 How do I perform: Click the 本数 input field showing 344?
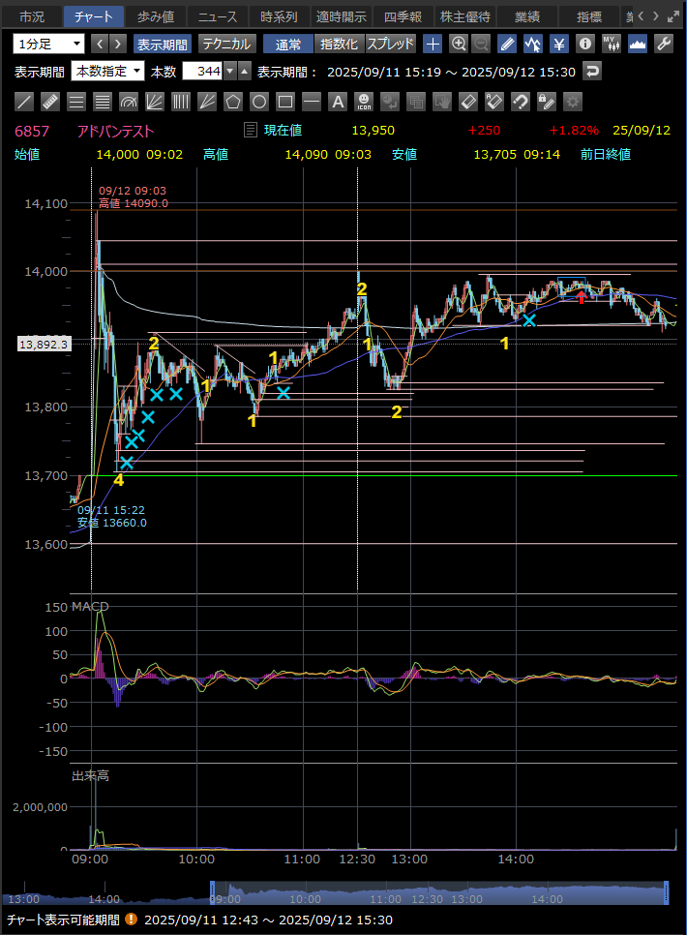pyautogui.click(x=202, y=72)
